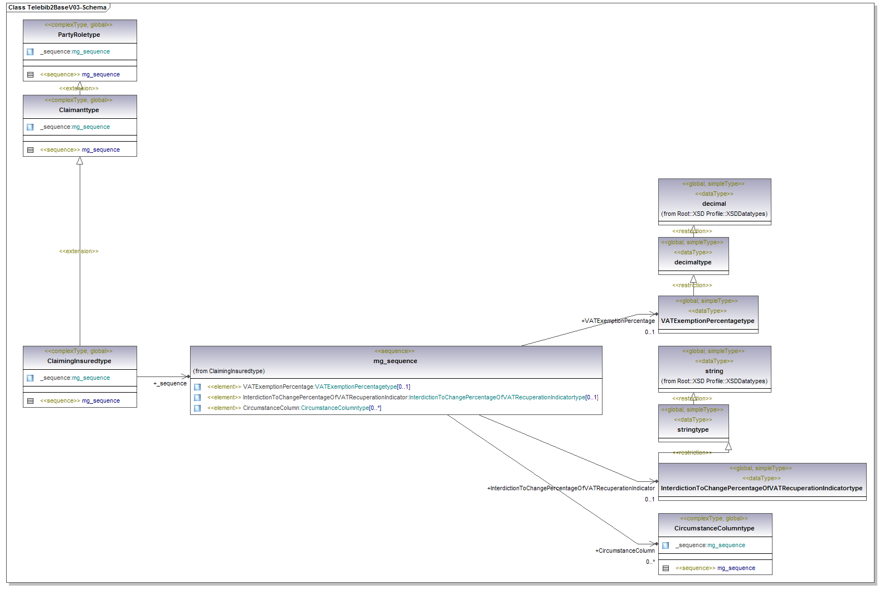Select the sequence icon in Claimanttype's bottom compartment
This screenshot has height=594, width=889.
pyautogui.click(x=30, y=150)
